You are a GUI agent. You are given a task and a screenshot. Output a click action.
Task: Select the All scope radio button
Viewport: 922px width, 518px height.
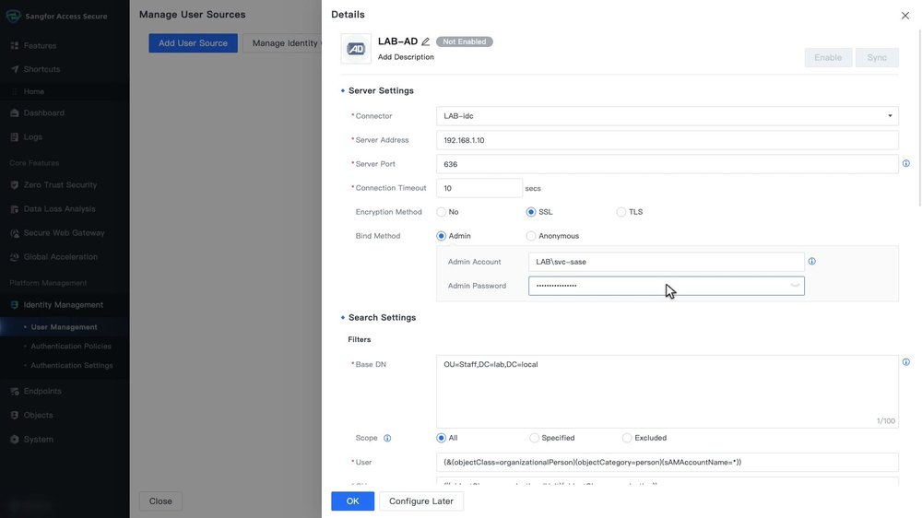click(x=441, y=438)
